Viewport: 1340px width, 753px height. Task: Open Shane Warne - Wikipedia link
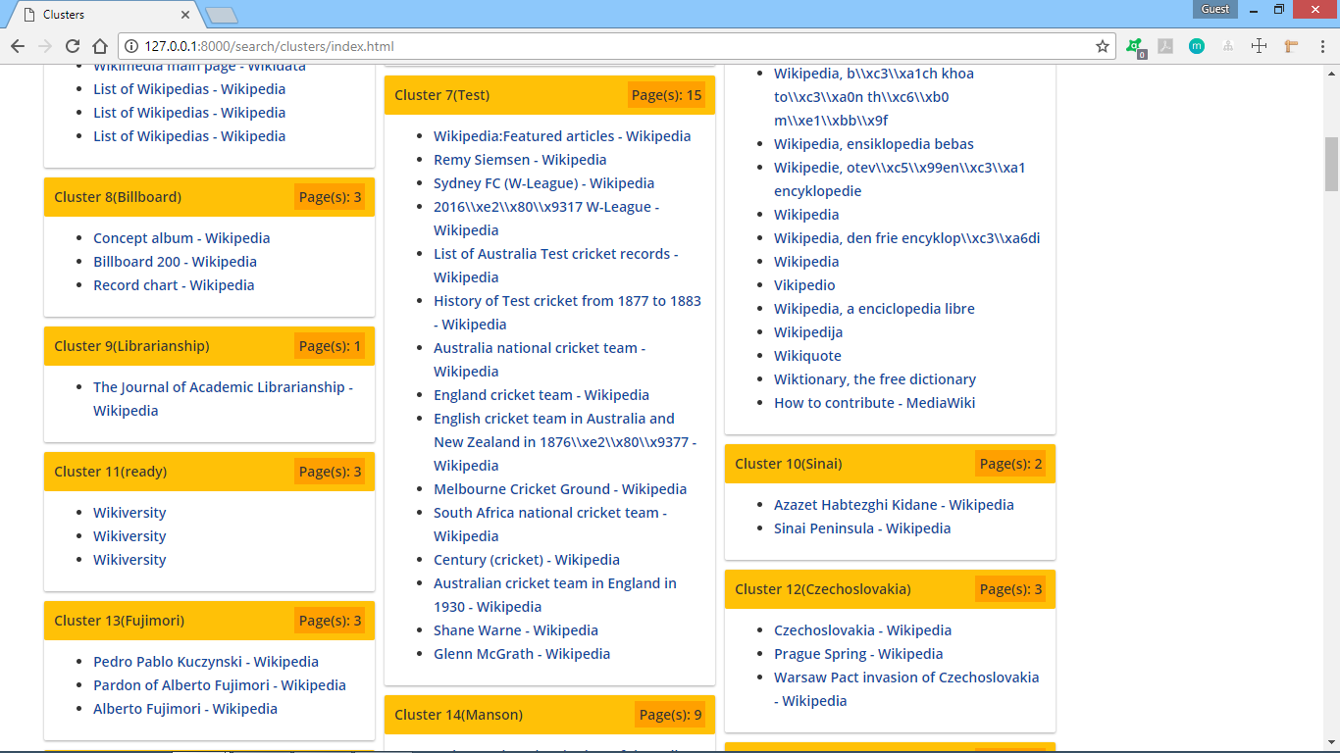click(x=516, y=630)
